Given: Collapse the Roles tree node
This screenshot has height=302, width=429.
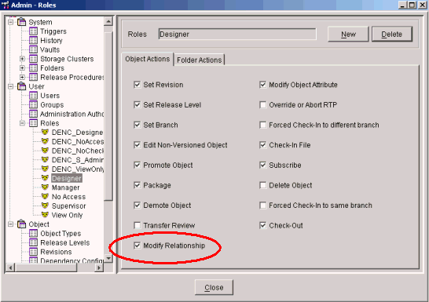Looking at the screenshot, I should (22, 123).
